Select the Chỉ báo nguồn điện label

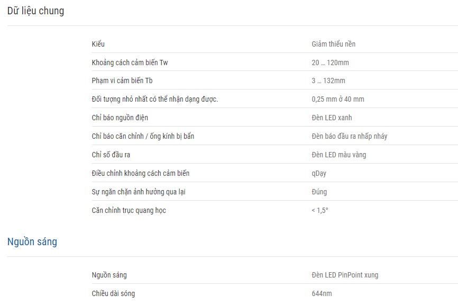(120, 118)
